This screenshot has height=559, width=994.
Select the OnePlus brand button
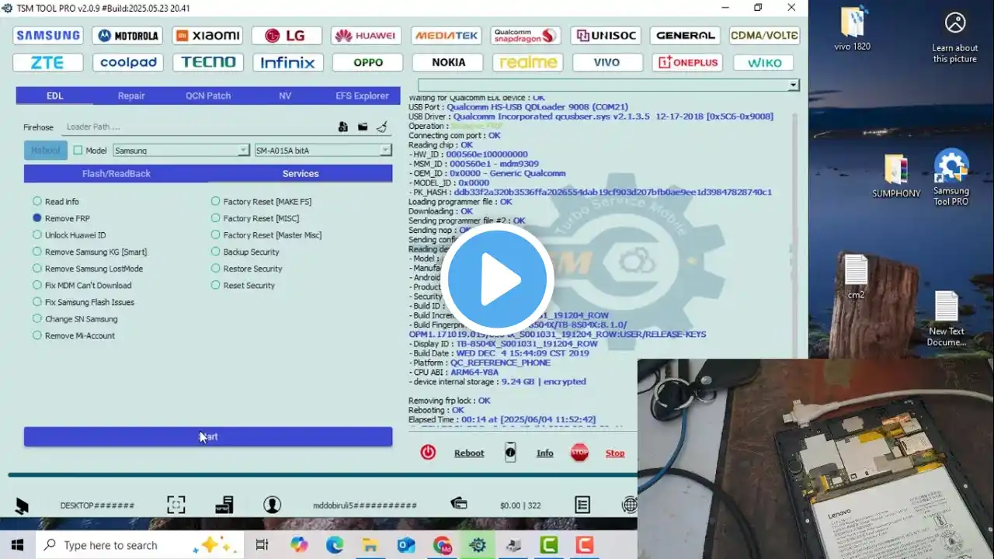pyautogui.click(x=688, y=62)
